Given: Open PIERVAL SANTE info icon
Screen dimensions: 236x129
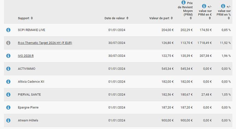Looking at the screenshot, I should [8, 94].
